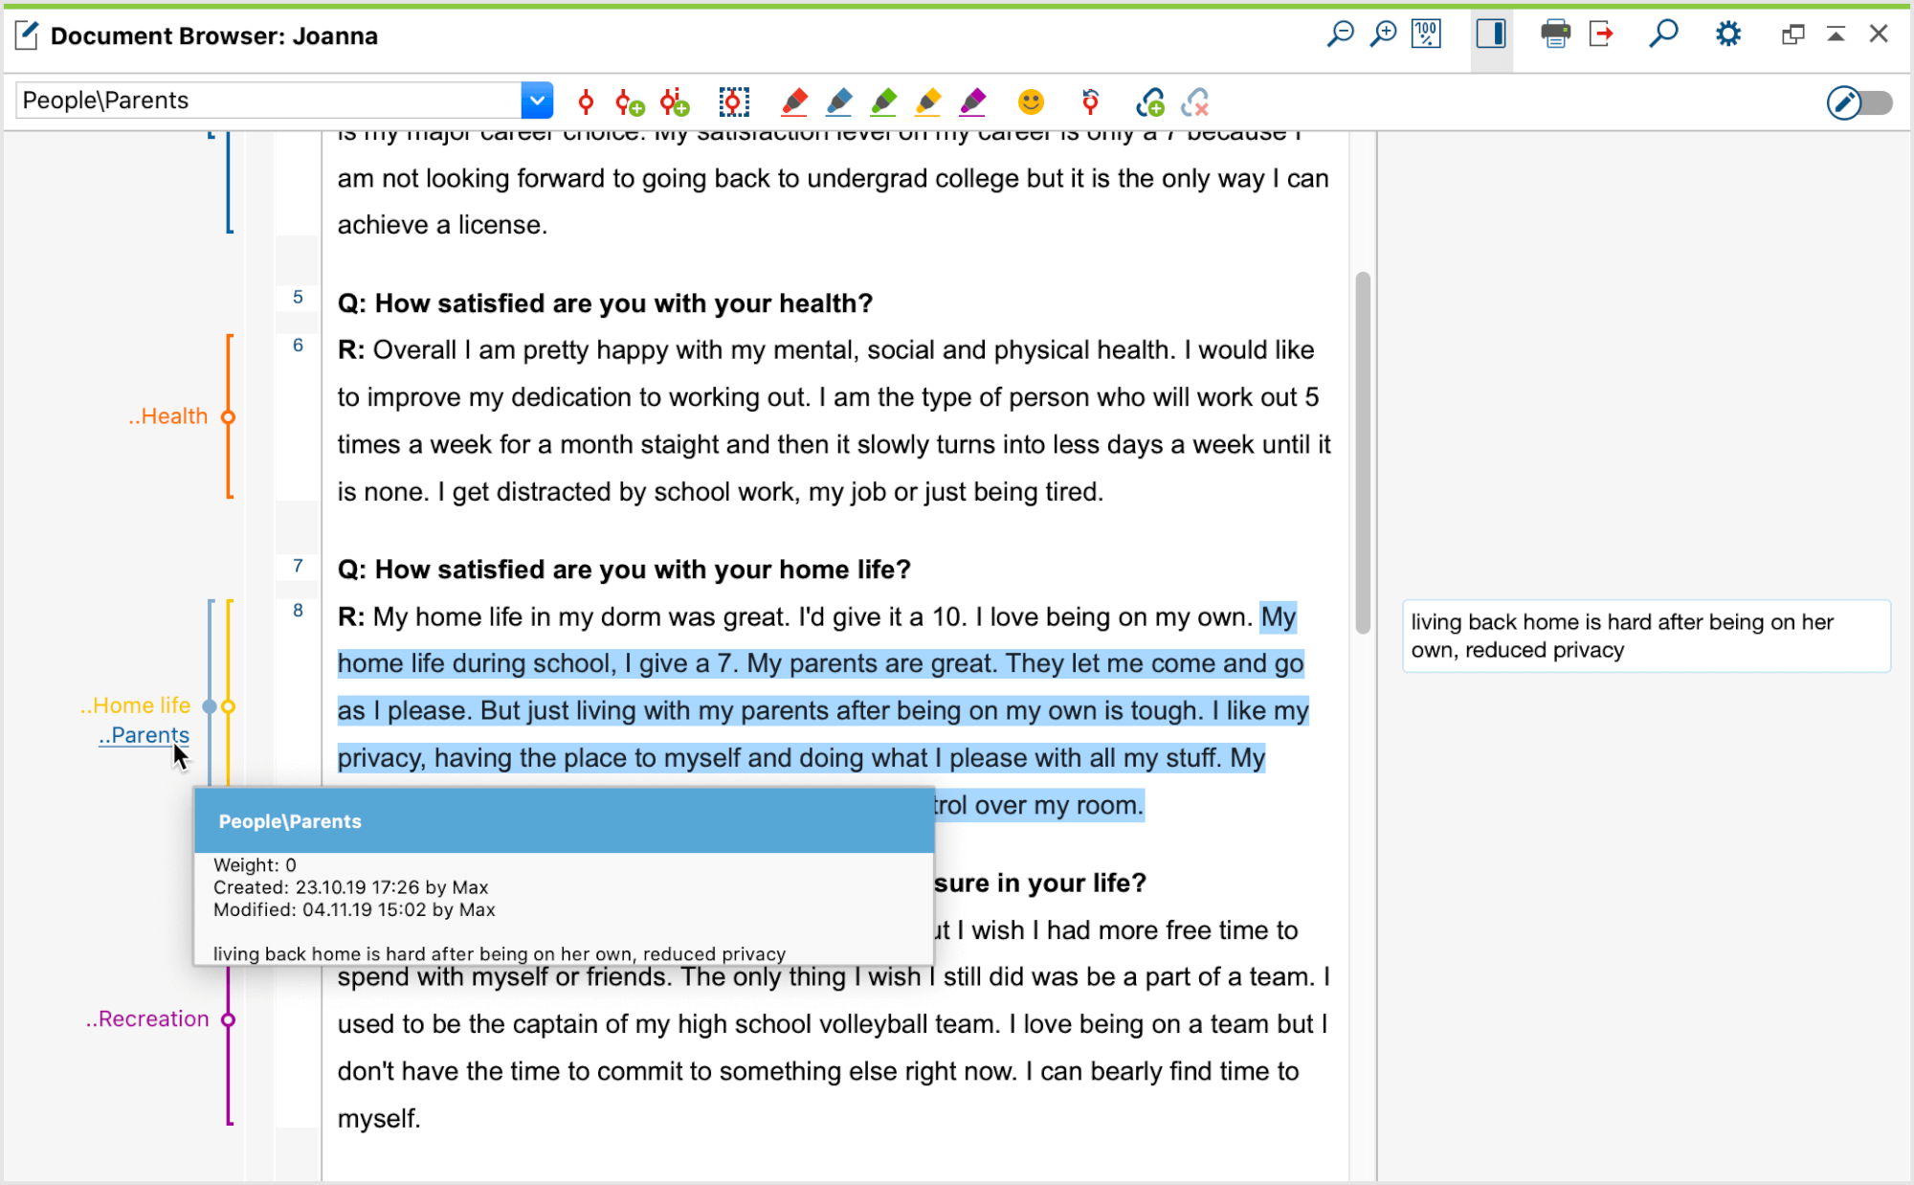Select the Home life coding stripe circle

click(228, 706)
